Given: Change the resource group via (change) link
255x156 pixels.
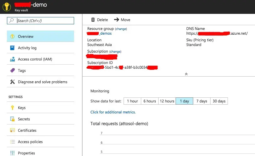Looking at the screenshot, I should (x=121, y=29).
